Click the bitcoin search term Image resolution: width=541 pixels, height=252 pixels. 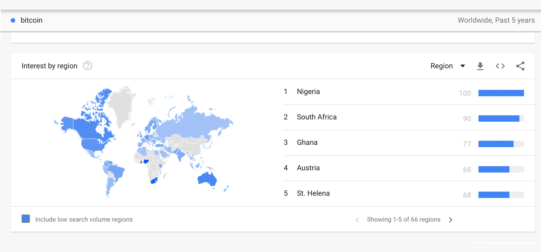coord(31,21)
